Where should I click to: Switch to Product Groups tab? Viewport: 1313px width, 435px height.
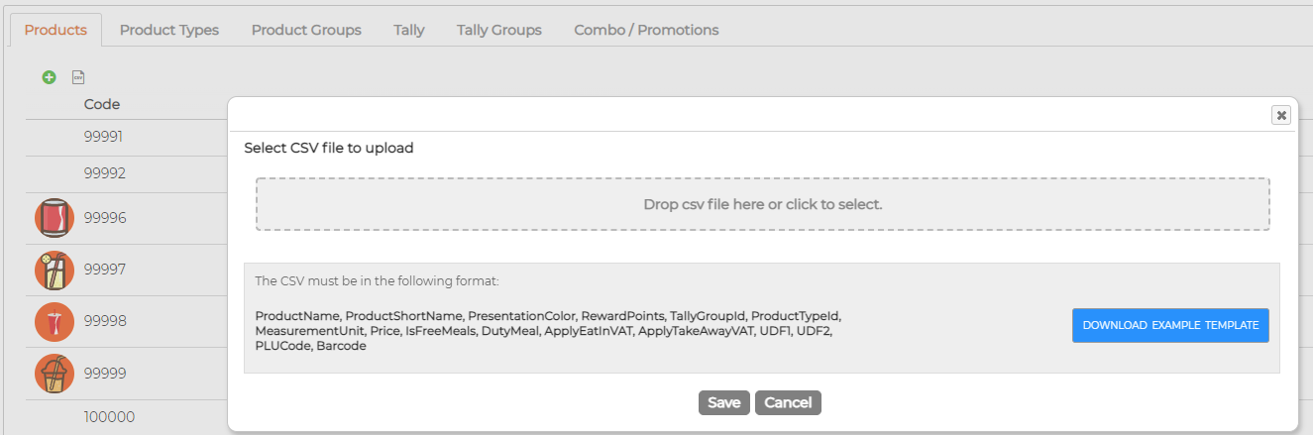pyautogui.click(x=306, y=30)
